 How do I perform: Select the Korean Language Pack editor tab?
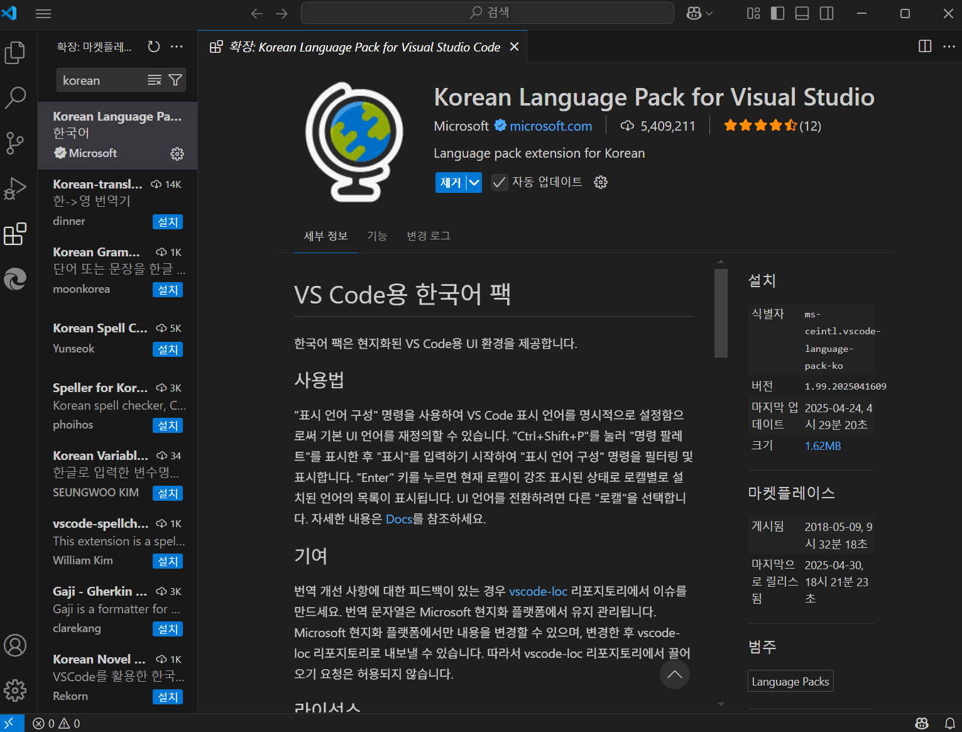(x=363, y=47)
